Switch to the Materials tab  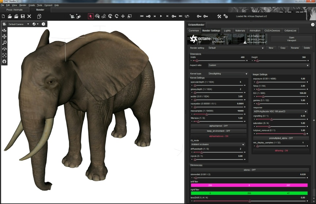tap(240, 30)
